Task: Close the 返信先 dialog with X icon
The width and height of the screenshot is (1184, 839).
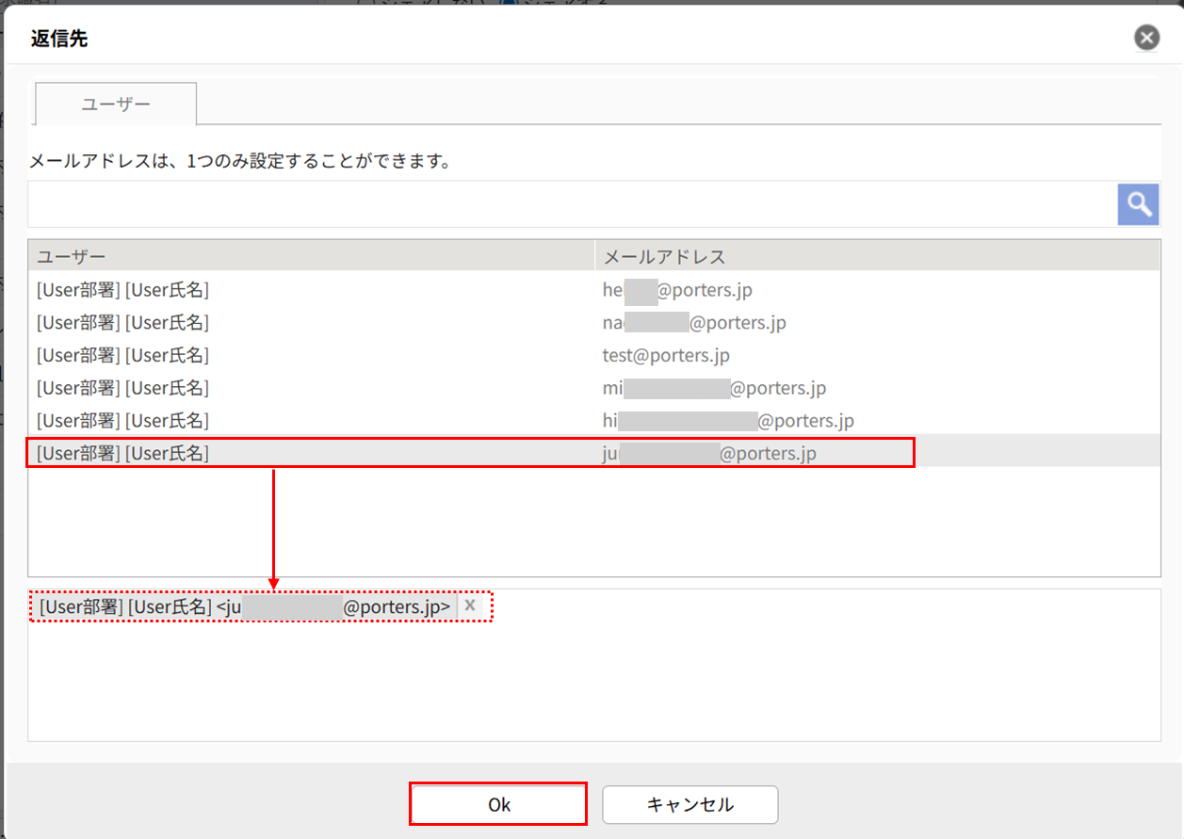Action: pyautogui.click(x=1146, y=38)
